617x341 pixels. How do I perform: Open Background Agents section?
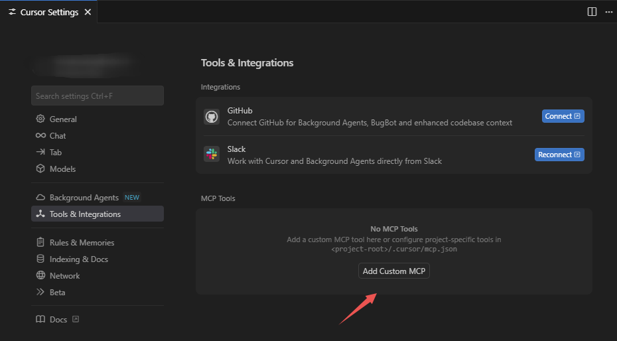tap(97, 197)
